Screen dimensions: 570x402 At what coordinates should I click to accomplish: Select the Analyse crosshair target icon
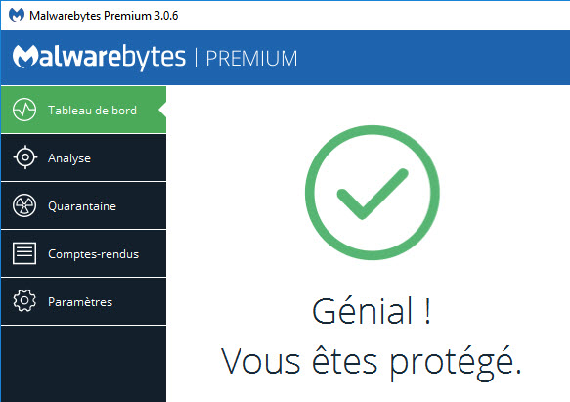pyautogui.click(x=24, y=157)
